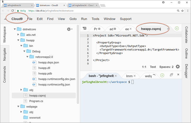Select the wwwroot folder
Viewport: 191px width, 123px height.
click(x=35, y=118)
